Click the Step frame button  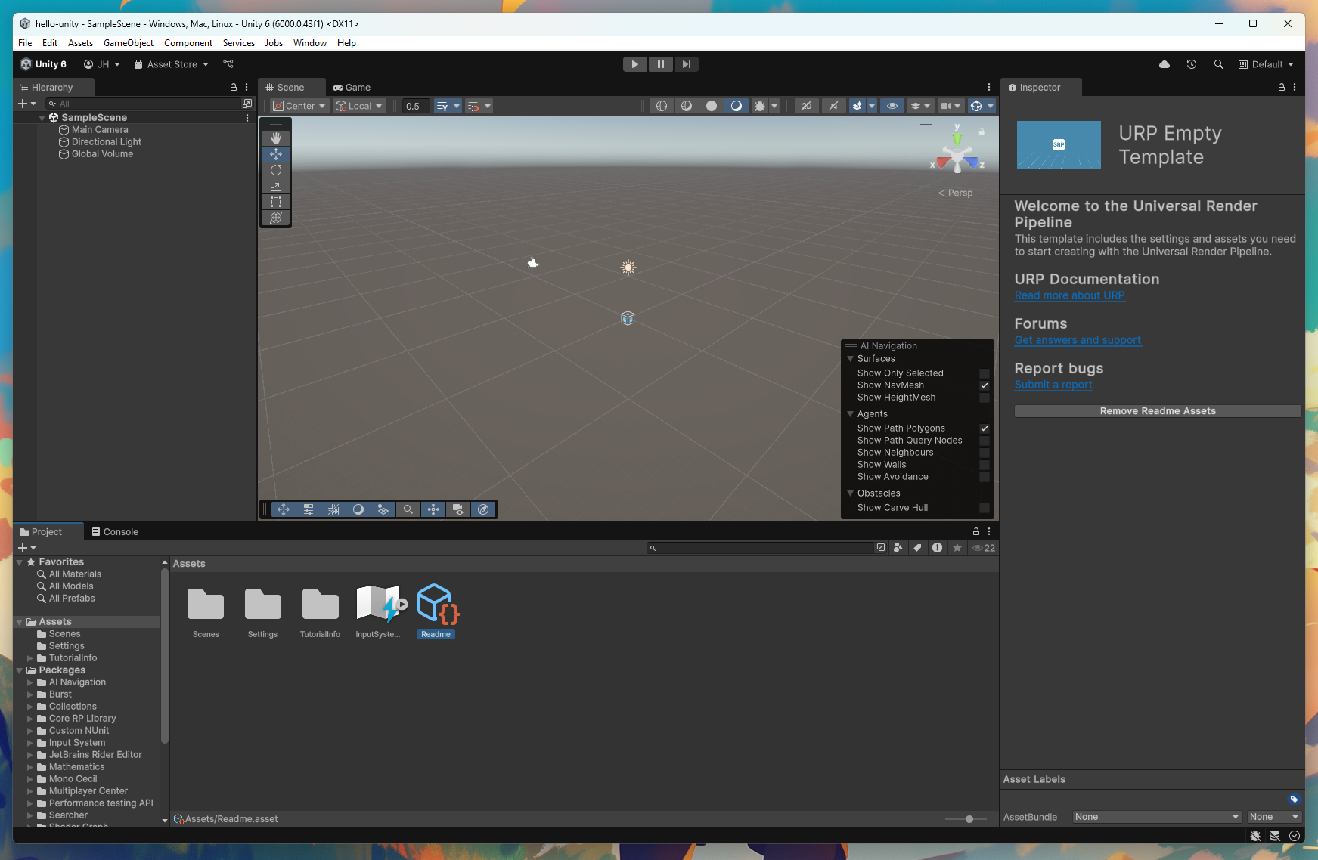686,64
